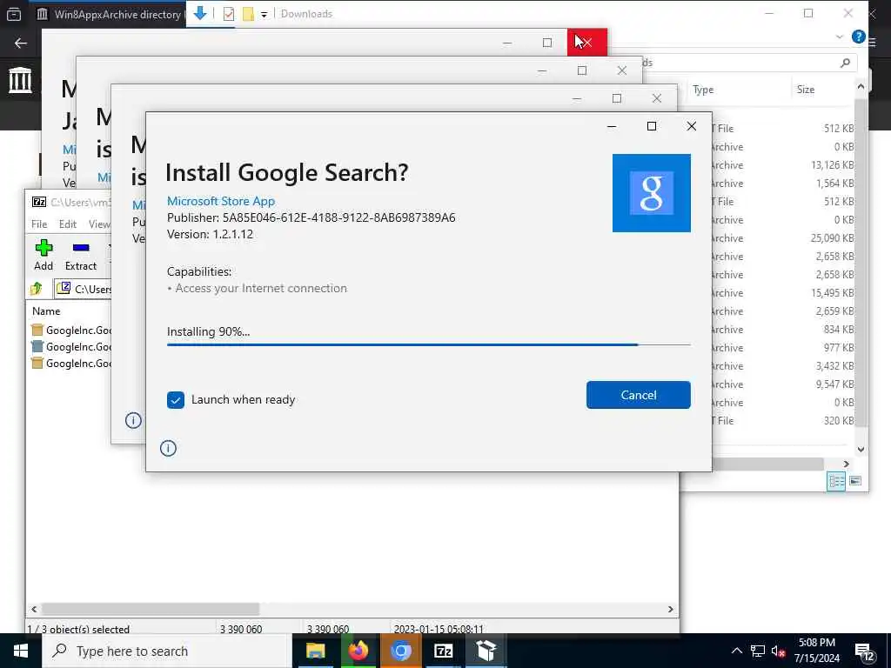Click the muted volume icon in the tray
The image size is (891, 668).
[778, 651]
